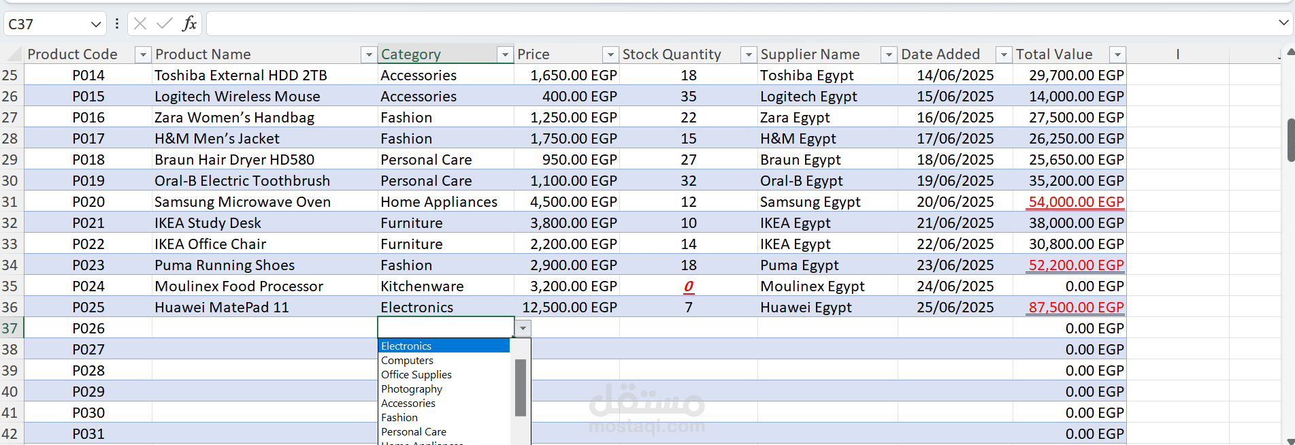Image resolution: width=1295 pixels, height=445 pixels.
Task: Select cell Logitech Wireless Mouse
Action: click(x=265, y=97)
